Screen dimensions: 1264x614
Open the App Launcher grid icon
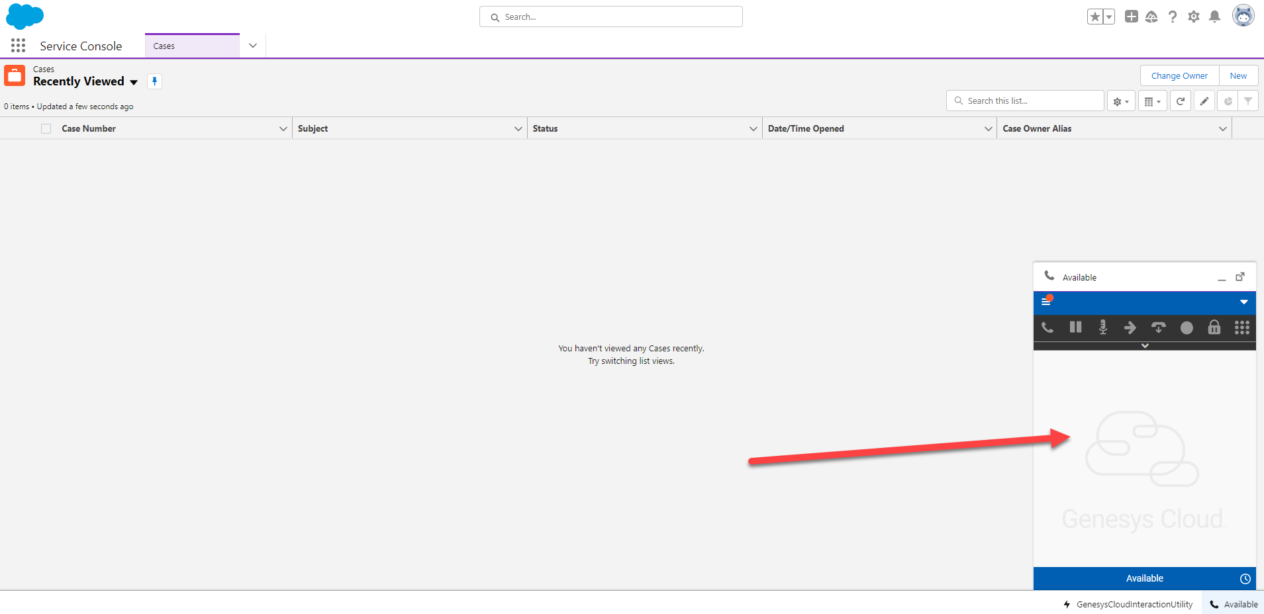tap(19, 46)
